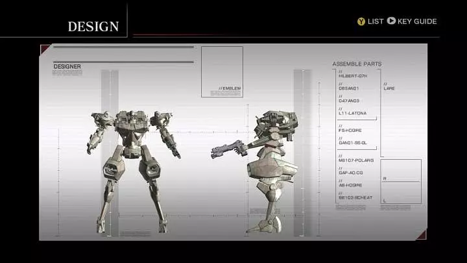The height and width of the screenshot is (263, 467).
Task: Select the AB-HOGIRE part entry
Action: click(350, 185)
